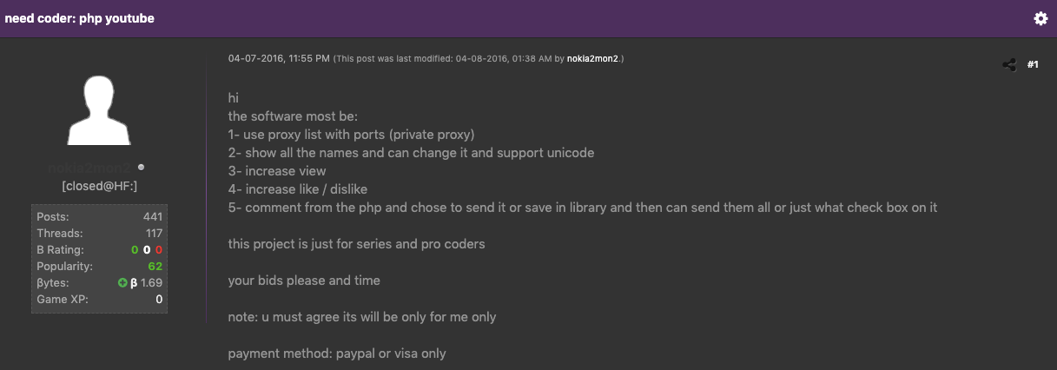The height and width of the screenshot is (370, 1057).
Task: Click the 'payment method: paypal or visa only' line
Action: [x=337, y=353]
